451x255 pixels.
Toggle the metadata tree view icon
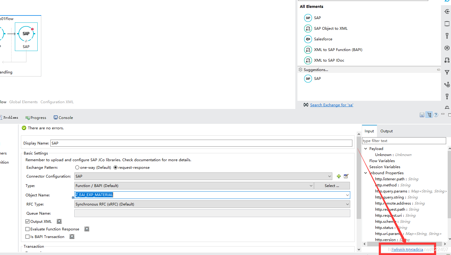(429, 115)
